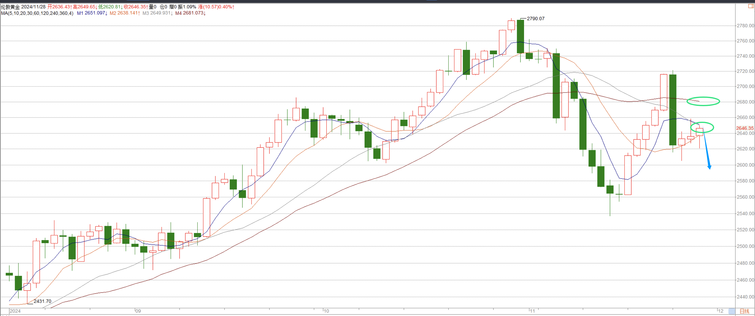The width and height of the screenshot is (755, 316).
Task: Select the M3 2649.931 moving average label
Action: (x=157, y=13)
